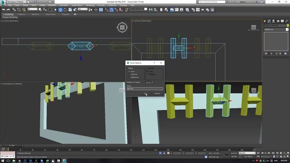The height and width of the screenshot is (163, 290).
Task: Select the Reference object radio button
Action: click(x=129, y=77)
